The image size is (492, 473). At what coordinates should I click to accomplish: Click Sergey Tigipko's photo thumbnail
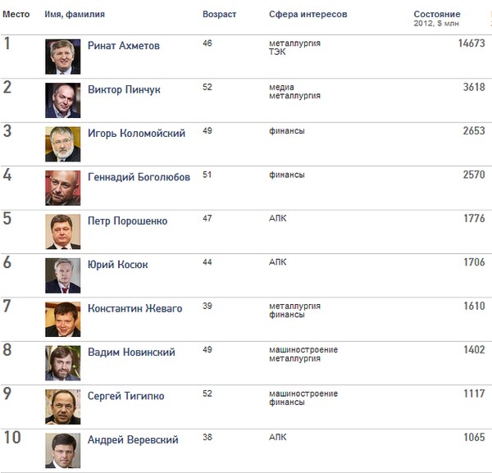coord(62,407)
